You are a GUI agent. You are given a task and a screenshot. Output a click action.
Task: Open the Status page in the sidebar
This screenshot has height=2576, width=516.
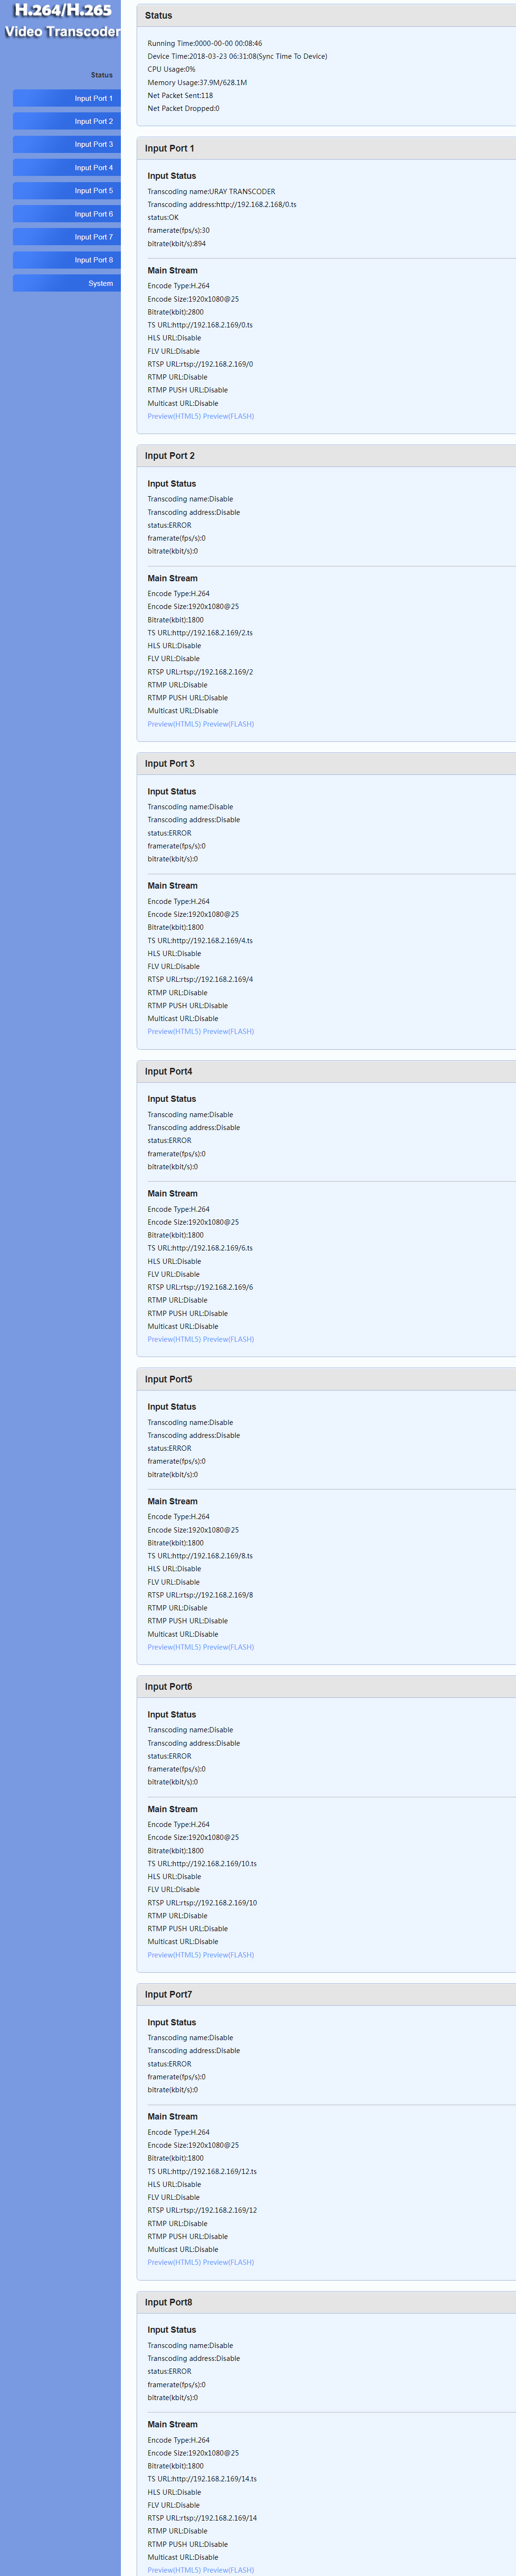(x=101, y=75)
